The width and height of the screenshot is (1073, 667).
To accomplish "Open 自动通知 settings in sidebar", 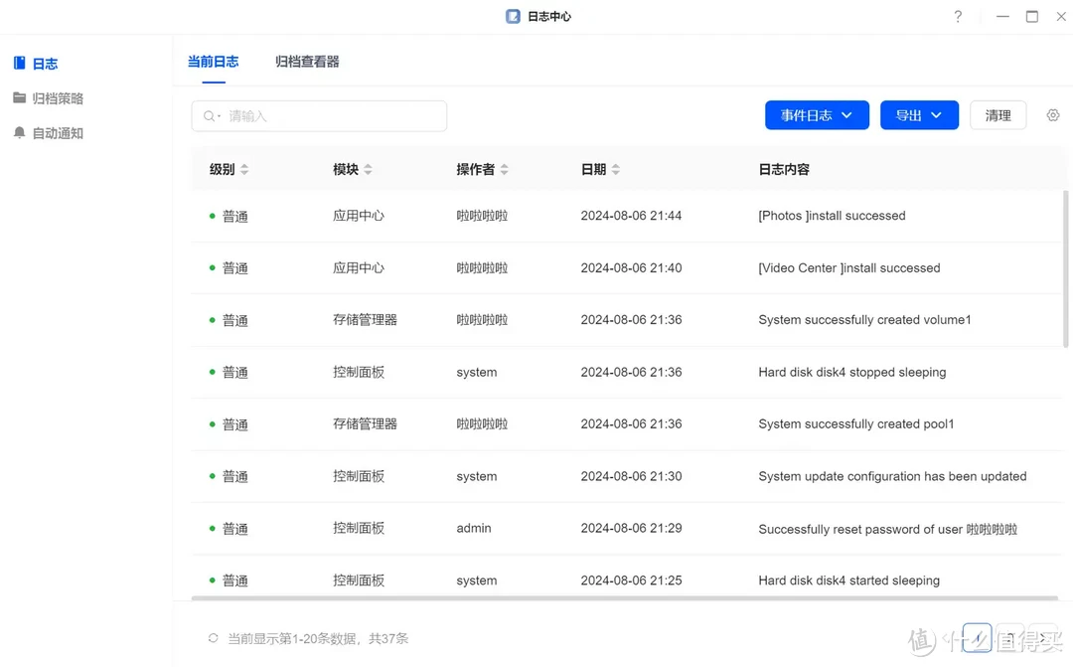I will tap(60, 132).
